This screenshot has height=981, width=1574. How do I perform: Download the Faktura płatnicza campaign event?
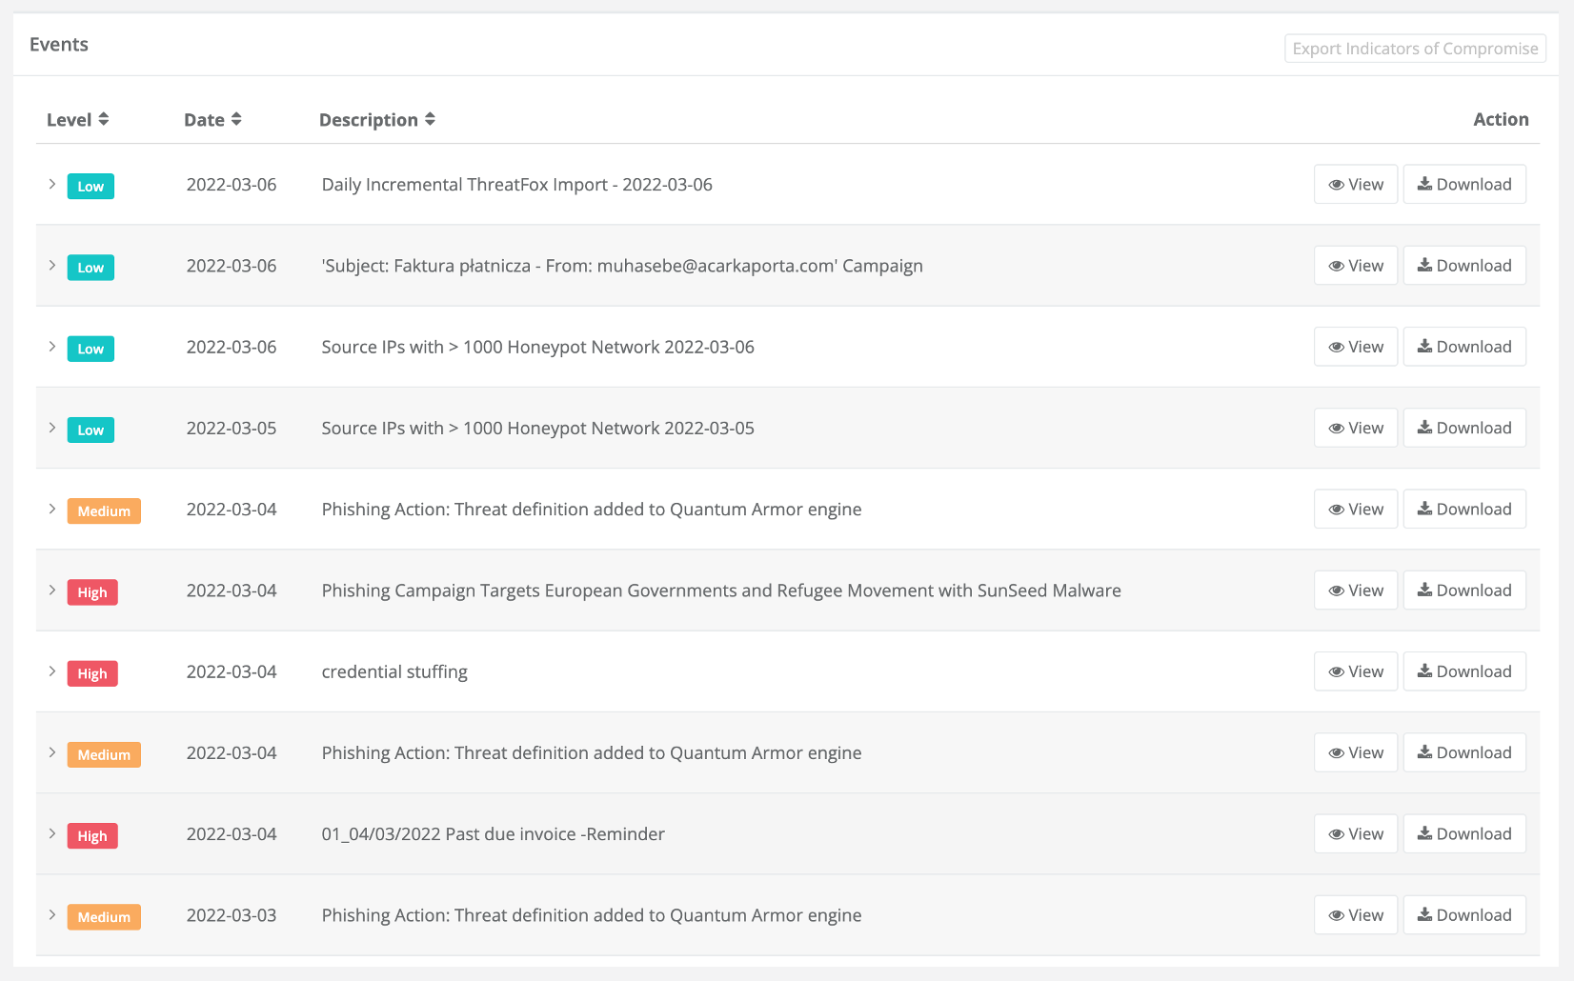pyautogui.click(x=1464, y=266)
